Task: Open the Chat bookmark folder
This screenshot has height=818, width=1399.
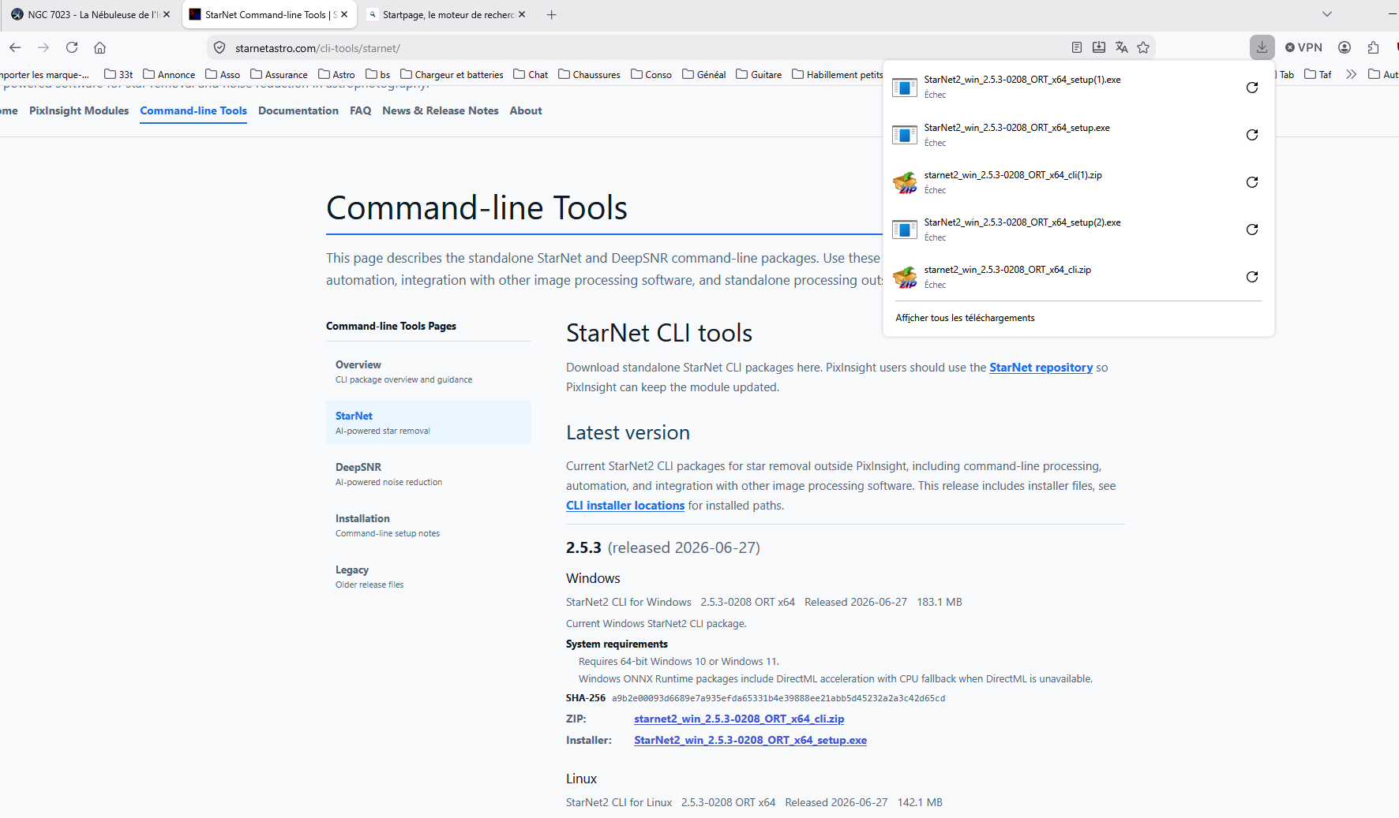Action: pos(531,74)
